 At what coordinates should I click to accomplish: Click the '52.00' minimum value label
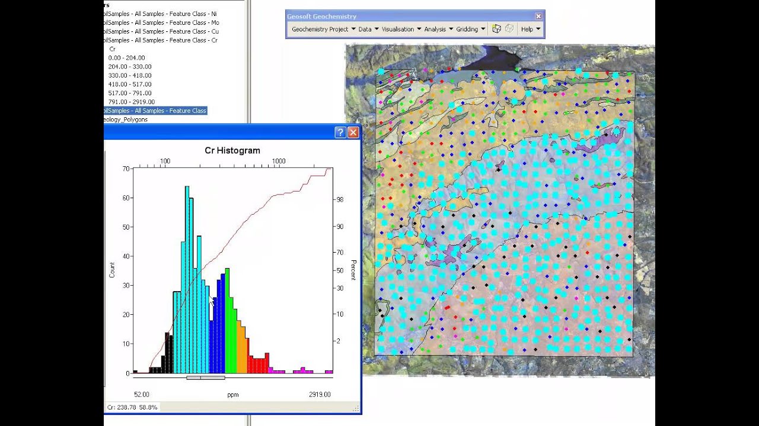[142, 394]
